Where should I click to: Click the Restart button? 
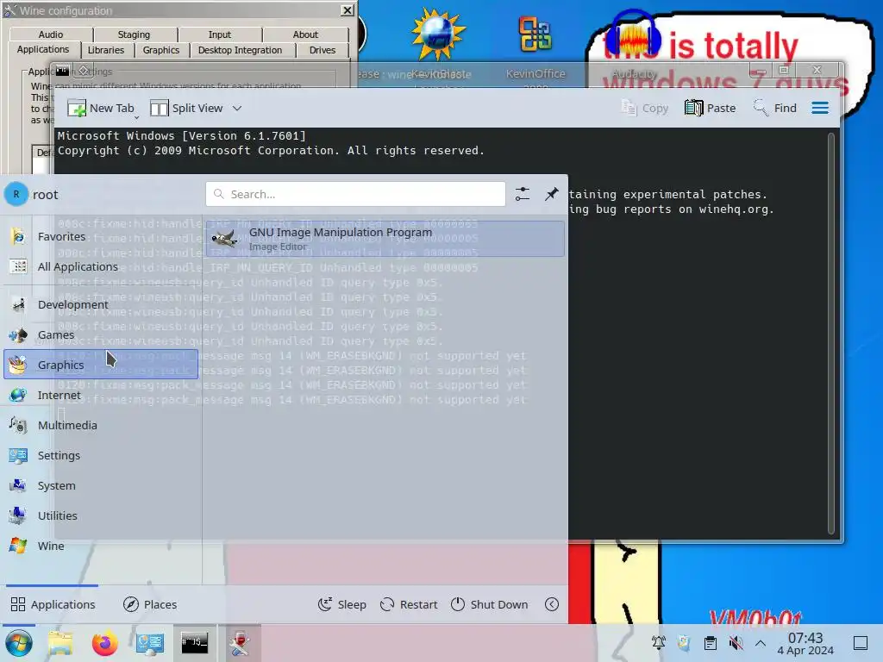click(x=409, y=604)
